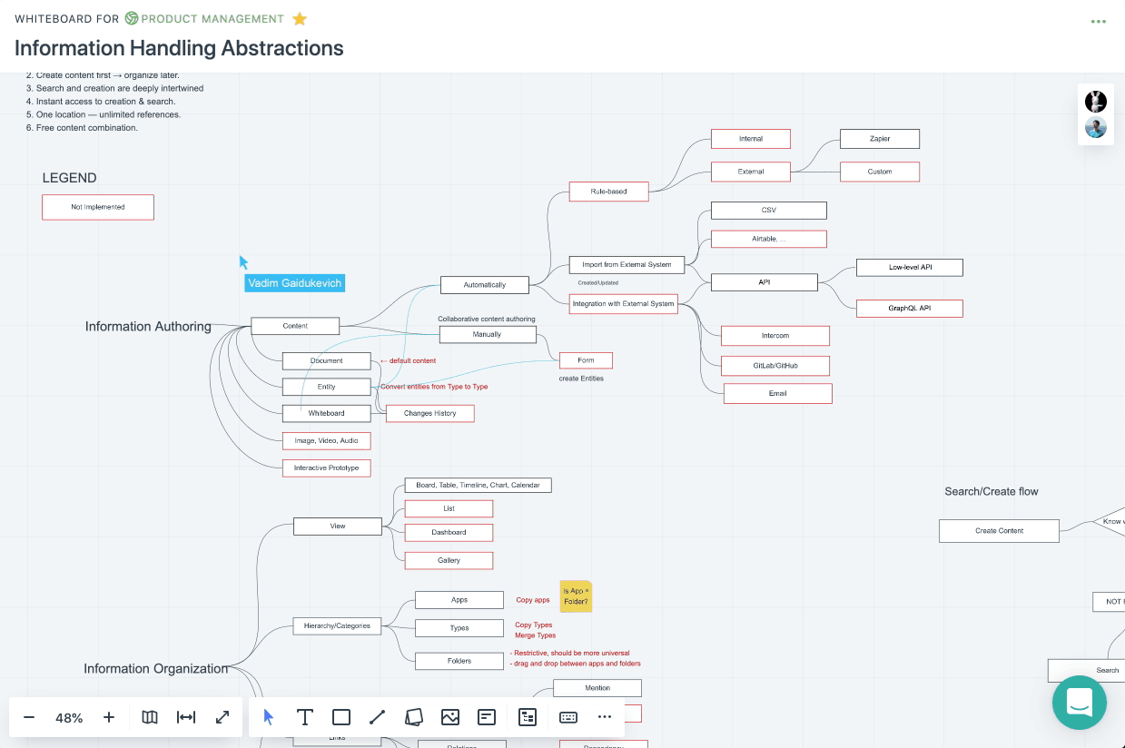Select the Rectangle shape tool
This screenshot has height=748, width=1125.
click(341, 717)
